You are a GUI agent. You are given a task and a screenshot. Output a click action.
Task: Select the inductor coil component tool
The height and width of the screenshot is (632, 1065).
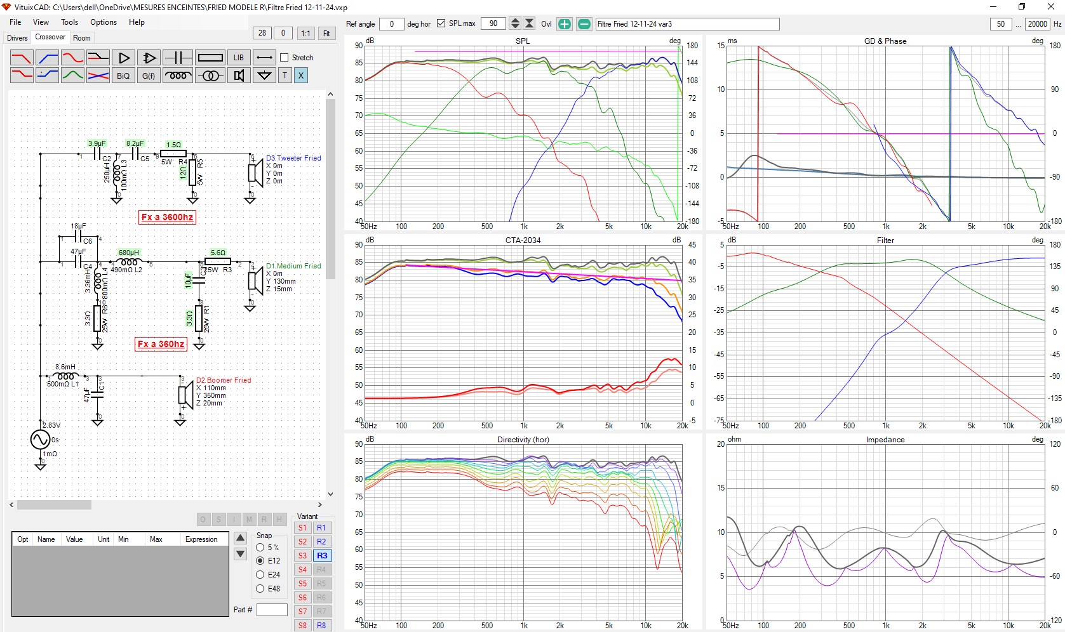178,76
